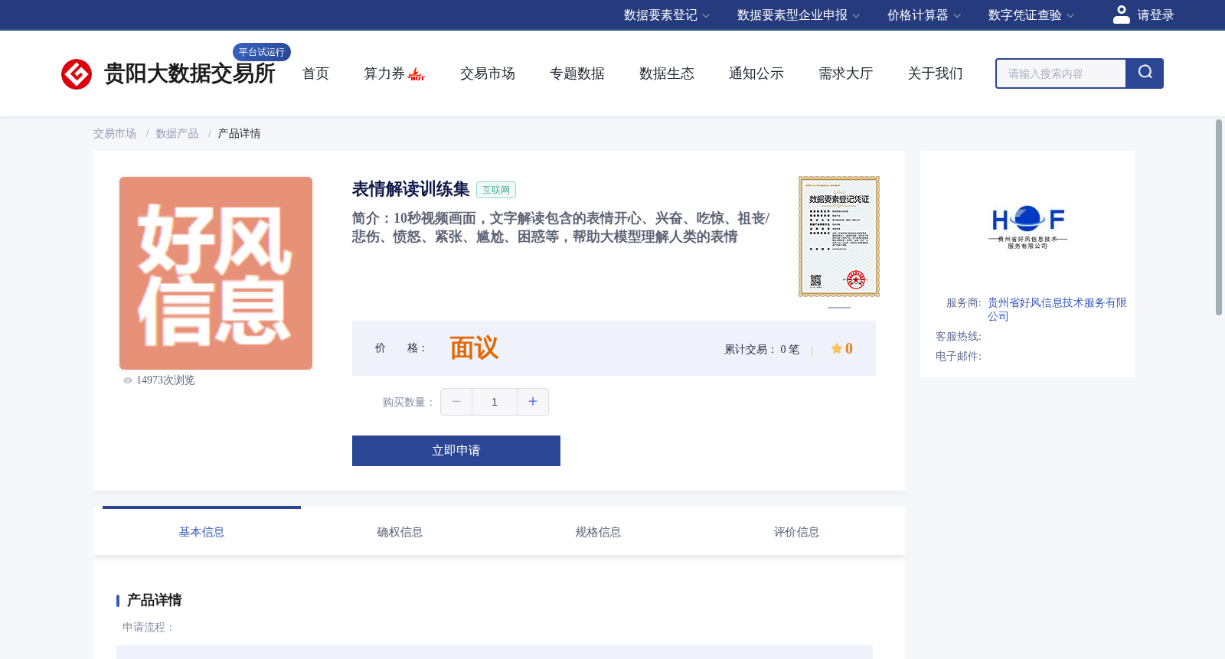Click the eye icon beside 14973次浏览
This screenshot has height=659, width=1225.
pos(128,380)
